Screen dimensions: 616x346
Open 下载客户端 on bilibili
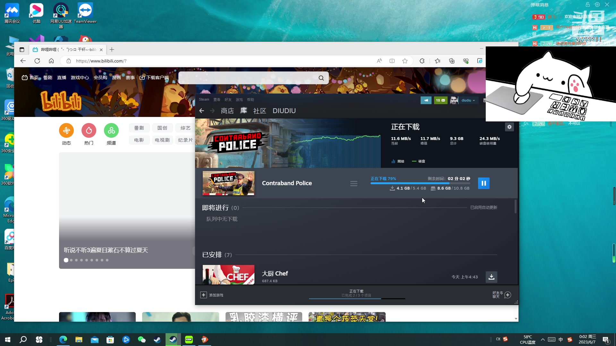coord(154,78)
